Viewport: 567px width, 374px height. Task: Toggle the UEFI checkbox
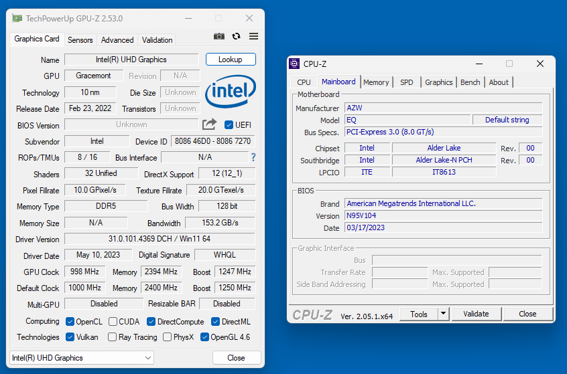[229, 125]
